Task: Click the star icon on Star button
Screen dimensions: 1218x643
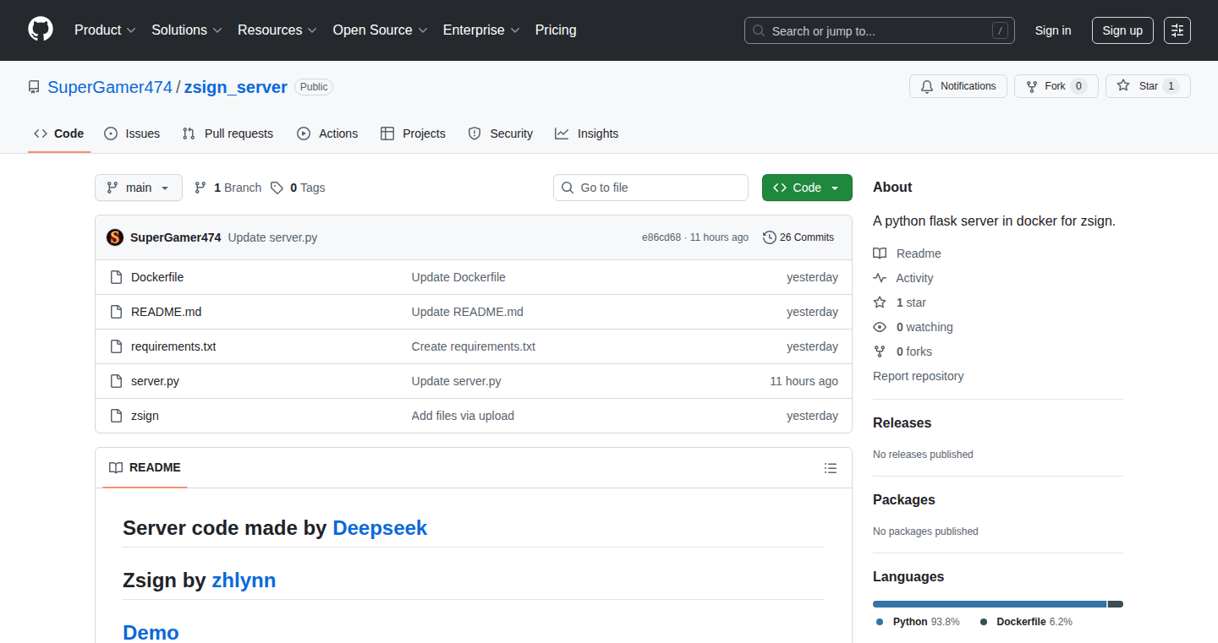Action: (1123, 86)
